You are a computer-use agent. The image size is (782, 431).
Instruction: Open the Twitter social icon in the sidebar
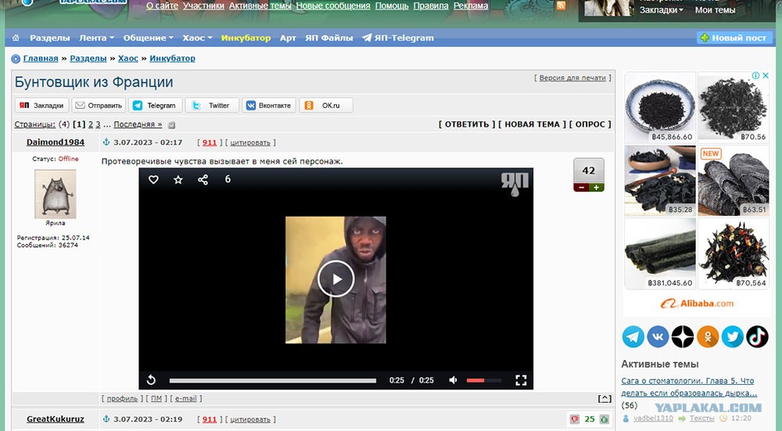pos(732,336)
